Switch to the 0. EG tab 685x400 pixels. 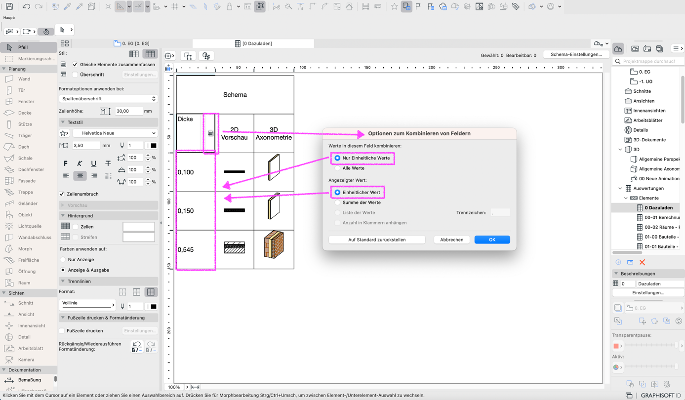[x=132, y=43]
